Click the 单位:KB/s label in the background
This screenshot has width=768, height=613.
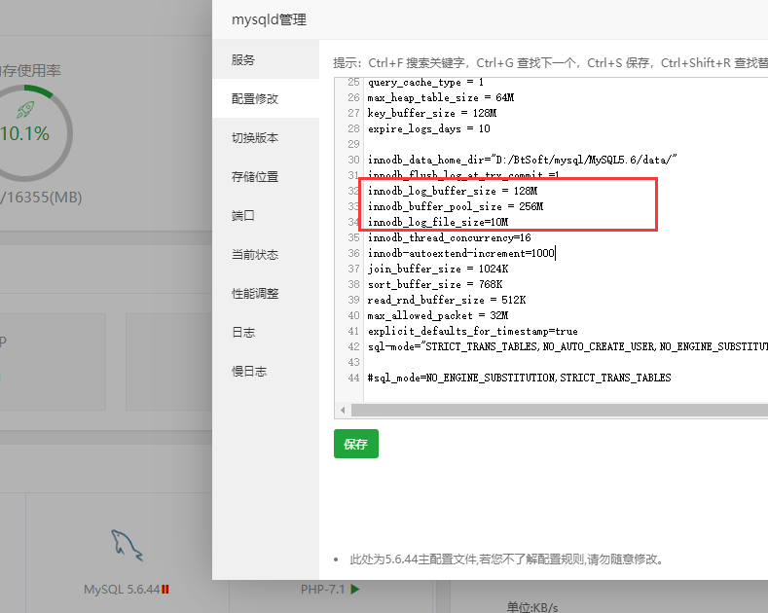pos(532,607)
